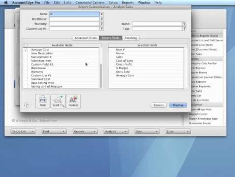235x177 pixels.
Task: Switch to the Advanced Filters tab
Action: (85, 38)
